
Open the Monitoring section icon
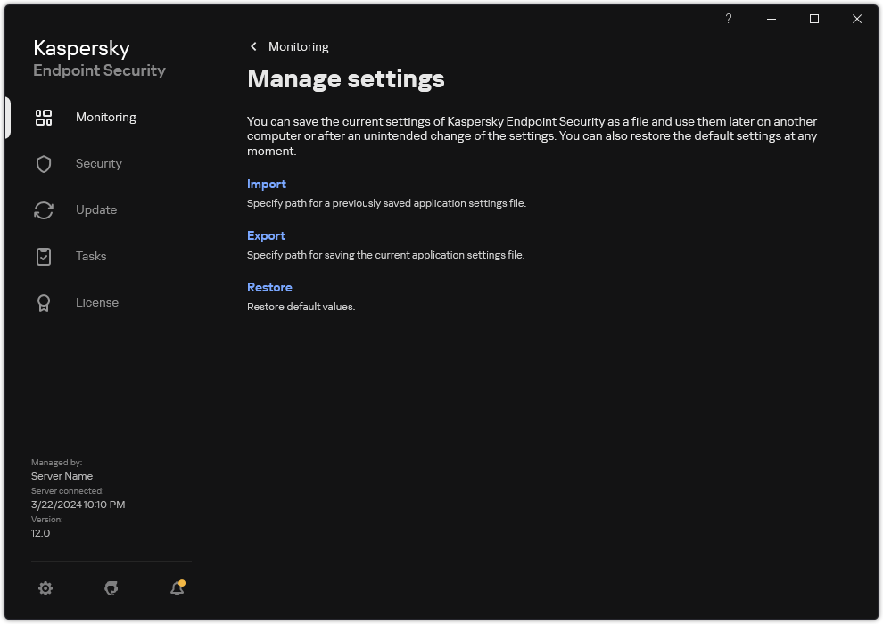click(44, 117)
